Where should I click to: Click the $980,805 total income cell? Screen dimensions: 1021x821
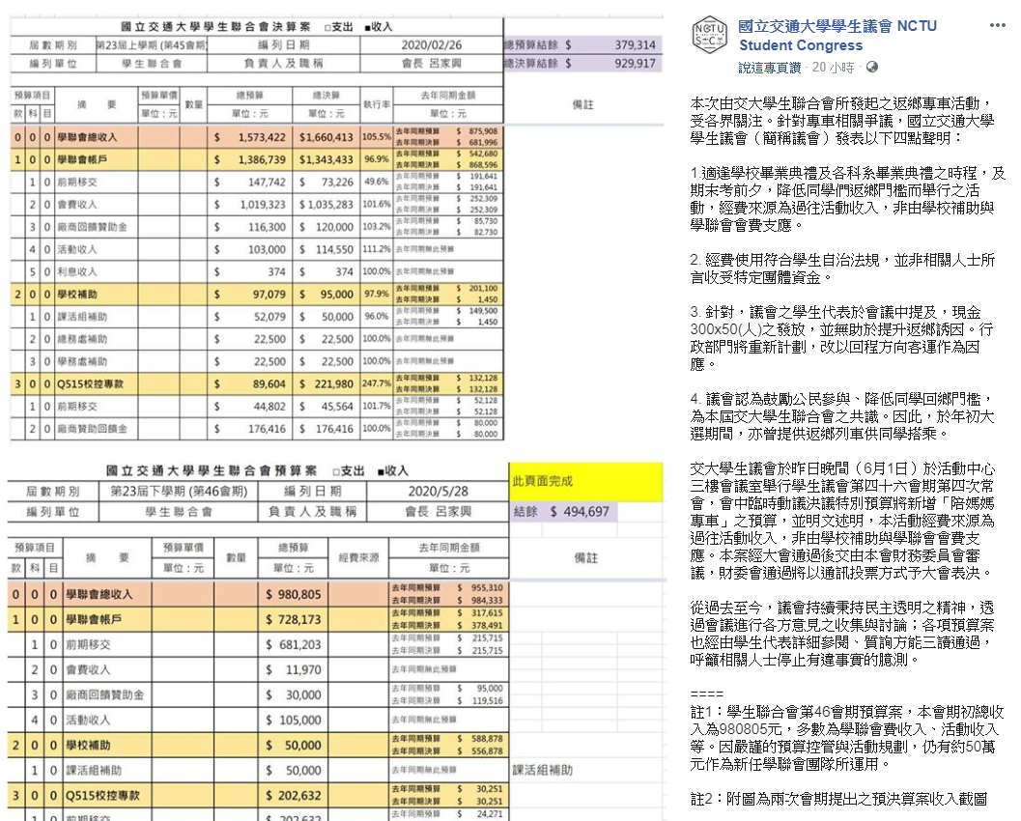point(293,594)
